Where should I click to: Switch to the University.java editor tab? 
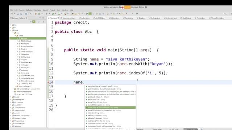(170, 18)
